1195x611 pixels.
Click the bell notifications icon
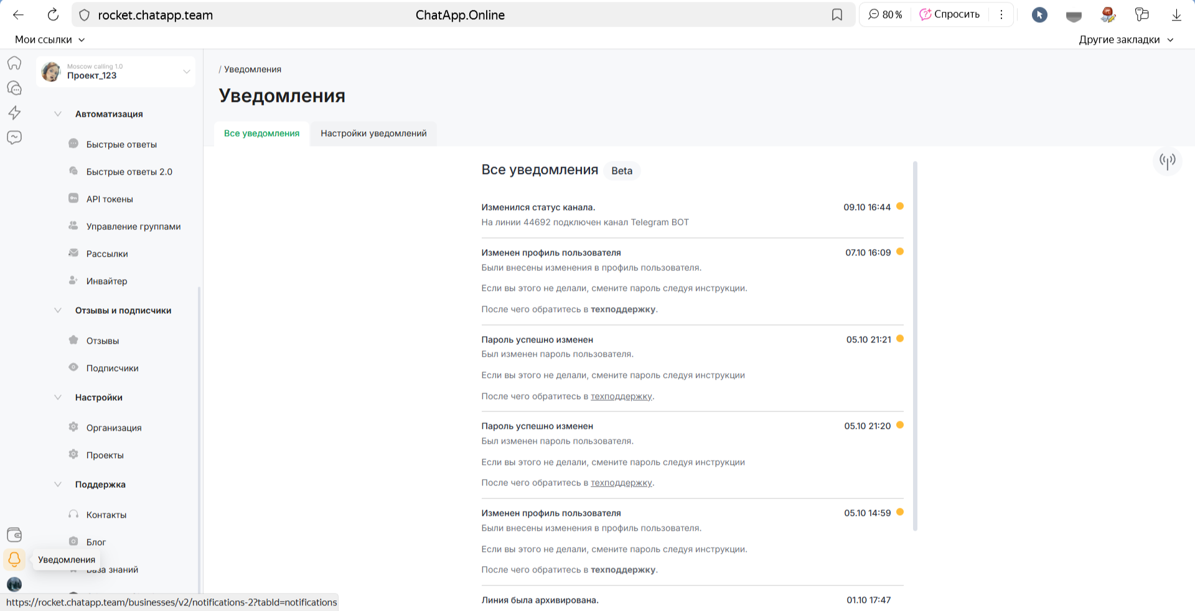(x=14, y=559)
